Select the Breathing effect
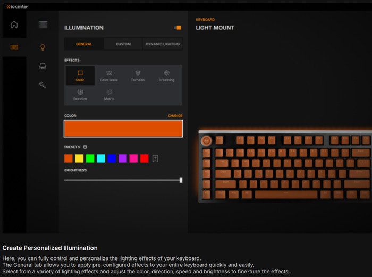 166,75
